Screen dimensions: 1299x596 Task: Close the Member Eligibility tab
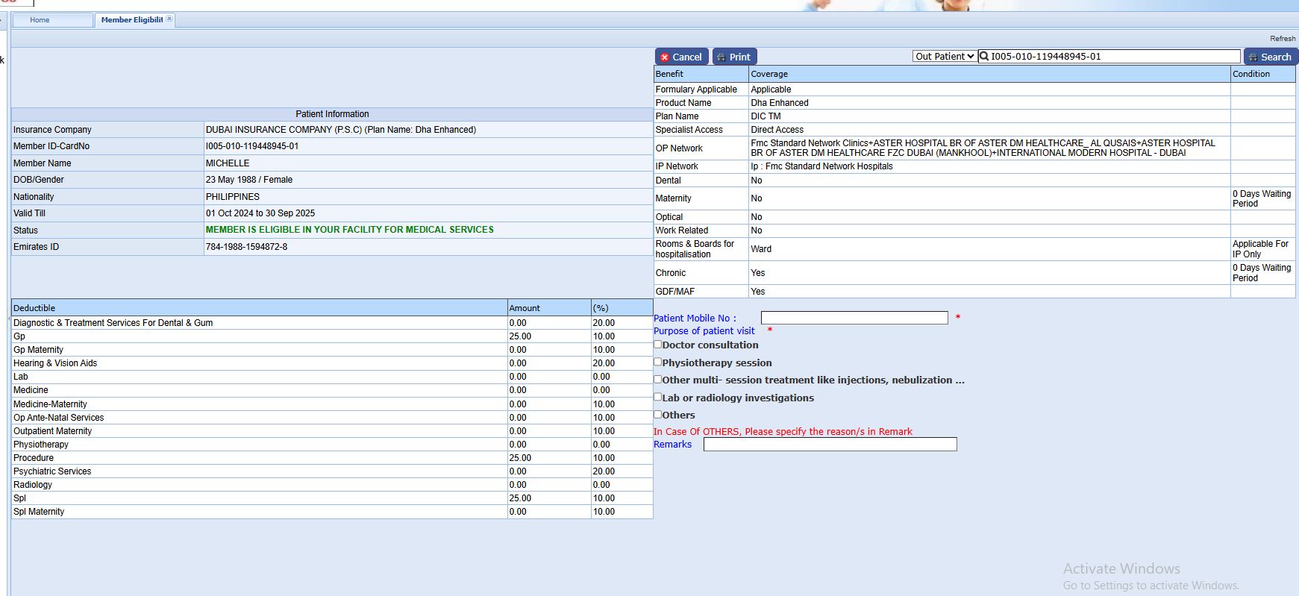[169, 19]
